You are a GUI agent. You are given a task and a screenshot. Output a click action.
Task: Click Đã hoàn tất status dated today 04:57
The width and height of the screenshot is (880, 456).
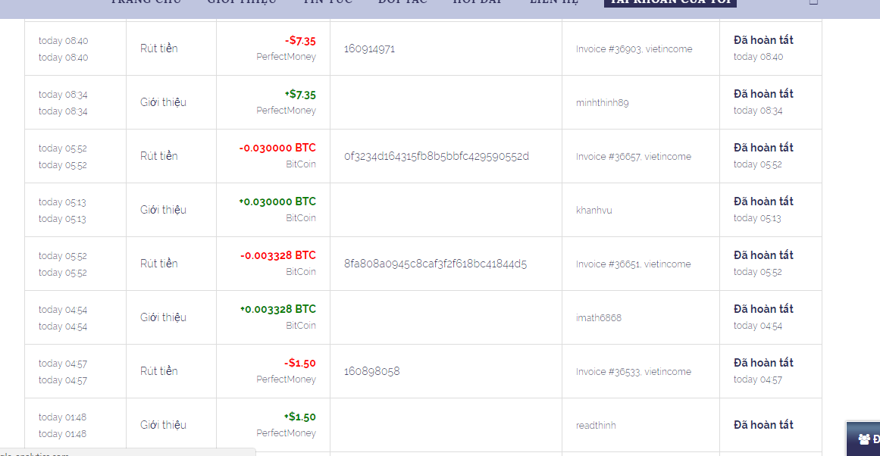(x=763, y=363)
